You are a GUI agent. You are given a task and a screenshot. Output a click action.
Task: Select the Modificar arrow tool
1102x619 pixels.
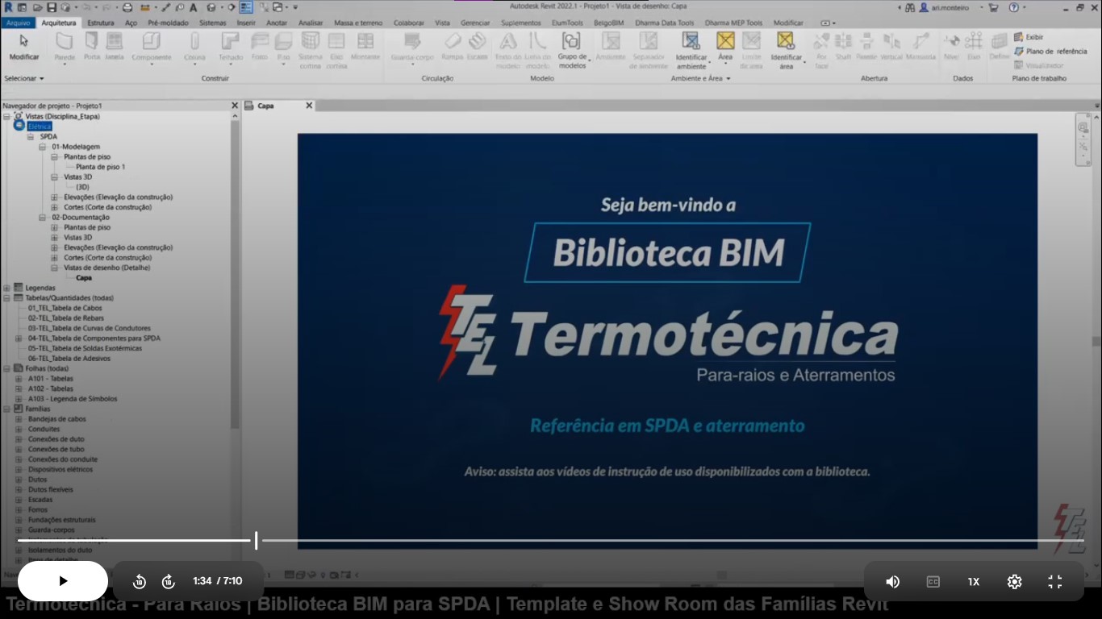(x=23, y=46)
